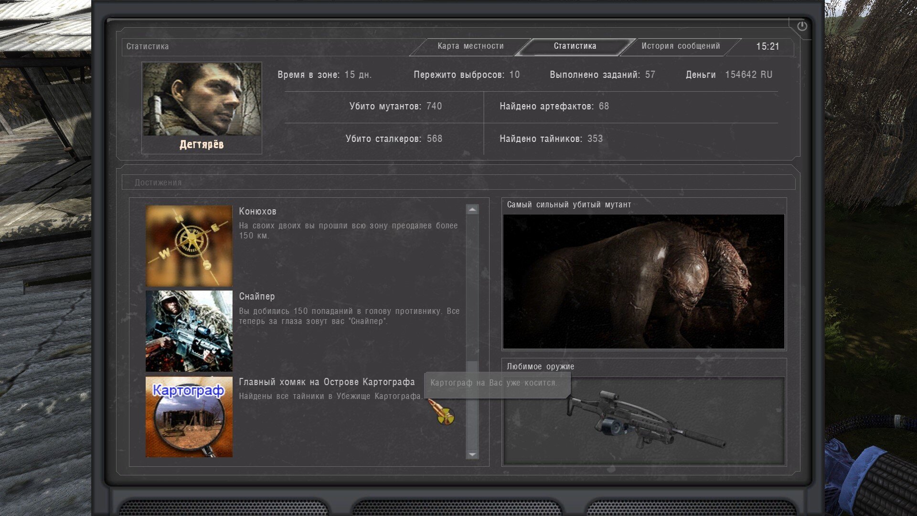The width and height of the screenshot is (917, 516).
Task: Open the Карта местности tab
Action: (470, 46)
